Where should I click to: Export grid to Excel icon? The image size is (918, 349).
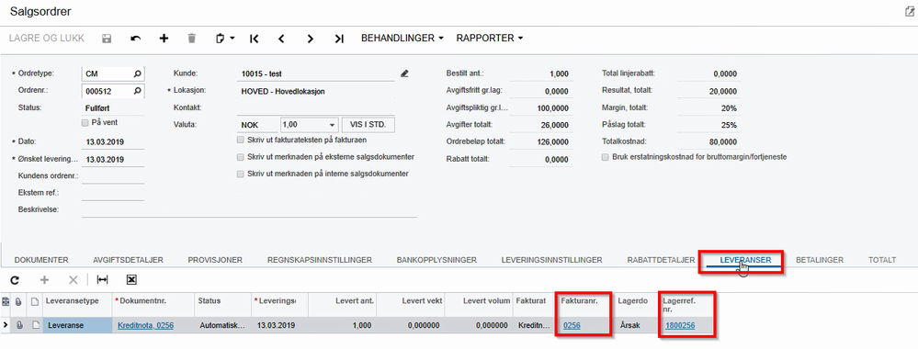coord(131,280)
